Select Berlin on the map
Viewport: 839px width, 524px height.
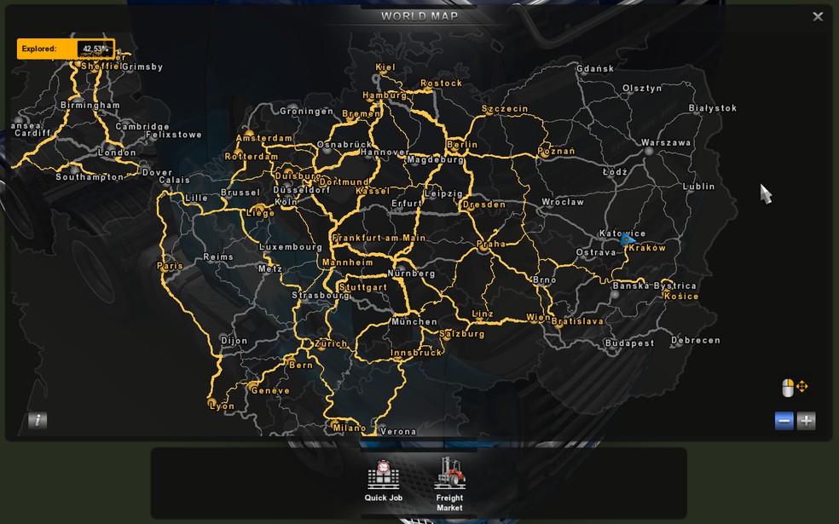point(462,145)
